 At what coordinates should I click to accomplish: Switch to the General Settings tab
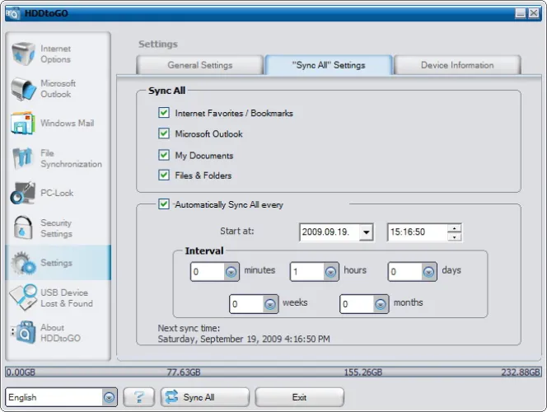click(x=200, y=65)
